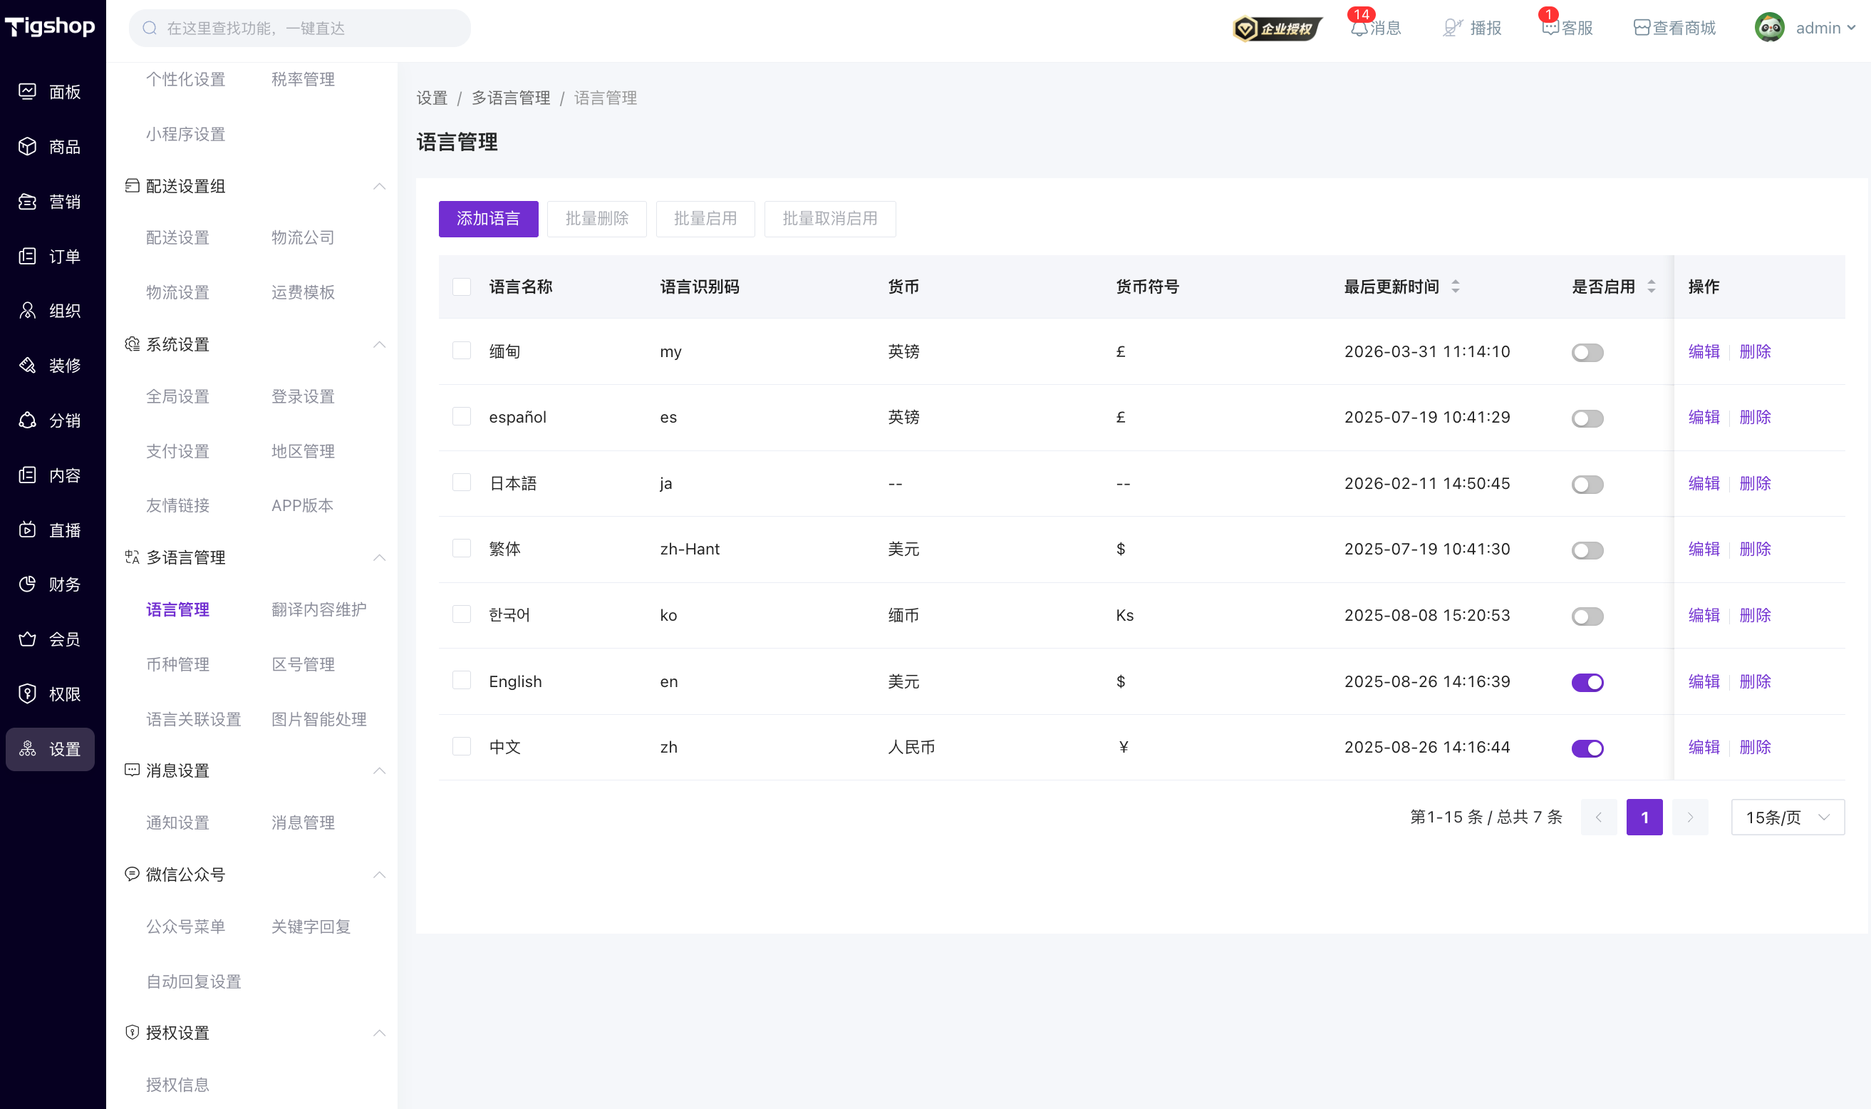Click the 企业授权 license badge
The width and height of the screenshot is (1871, 1109).
pos(1277,29)
